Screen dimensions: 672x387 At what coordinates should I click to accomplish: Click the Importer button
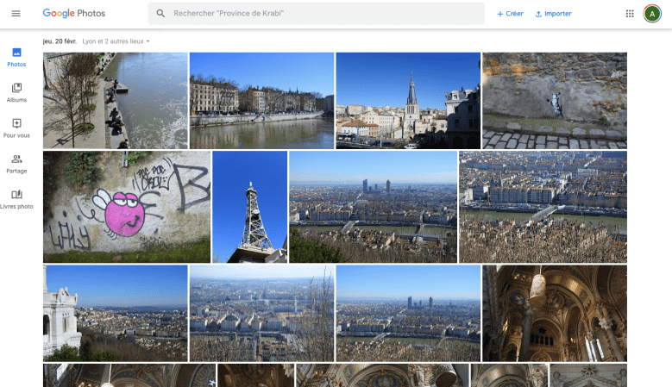point(553,14)
